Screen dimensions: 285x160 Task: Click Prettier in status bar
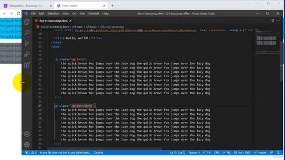pyautogui.click(x=260, y=152)
